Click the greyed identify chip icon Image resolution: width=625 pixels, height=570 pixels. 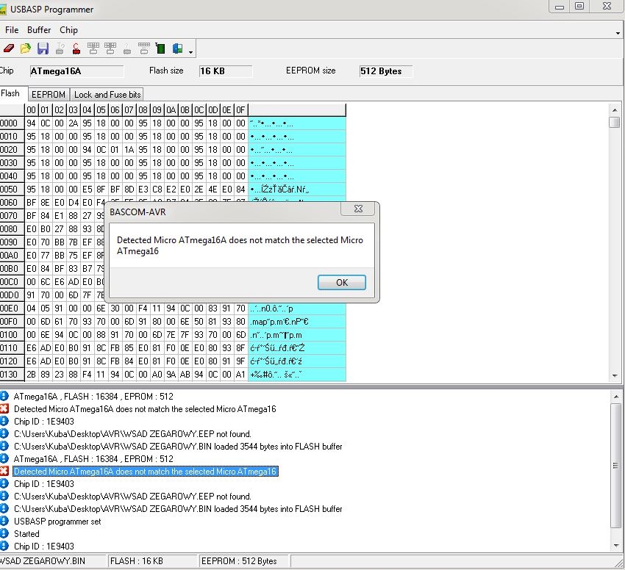[60, 48]
